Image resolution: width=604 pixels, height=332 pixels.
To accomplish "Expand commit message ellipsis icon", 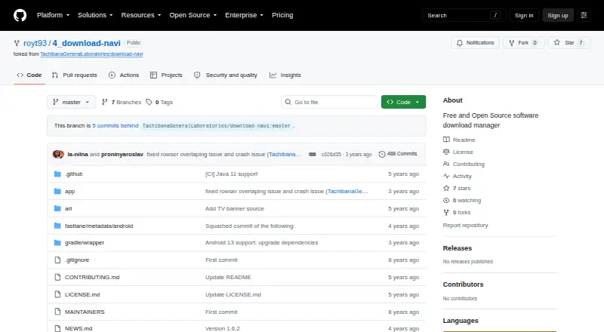I will point(313,154).
